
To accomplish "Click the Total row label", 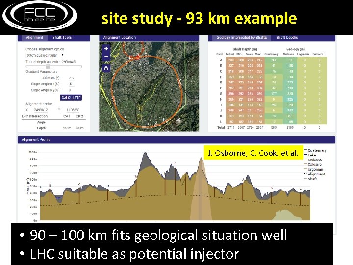I will pos(221,127).
